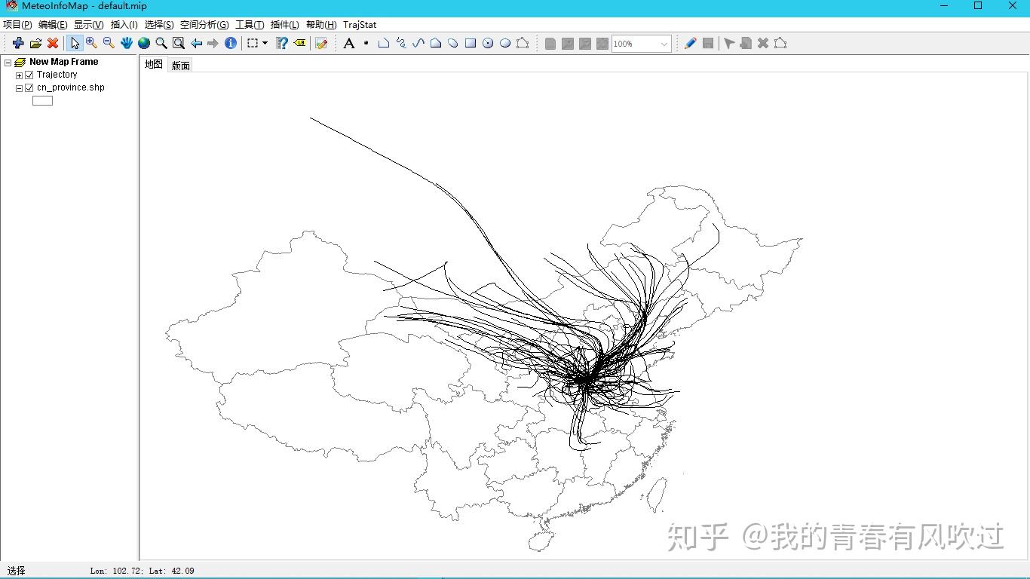The image size is (1030, 579).
Task: Select the cn_province.shp layer name
Action: pos(71,87)
